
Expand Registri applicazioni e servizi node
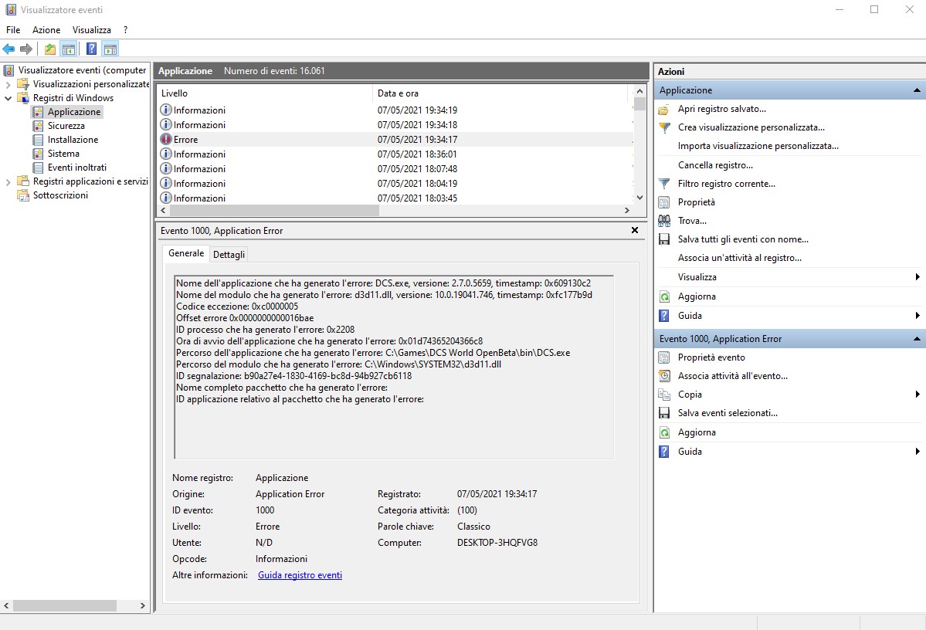pos(8,182)
